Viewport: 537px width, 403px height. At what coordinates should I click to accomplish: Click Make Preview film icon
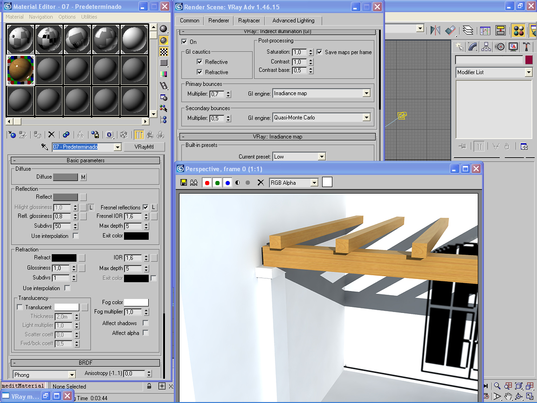tap(164, 85)
